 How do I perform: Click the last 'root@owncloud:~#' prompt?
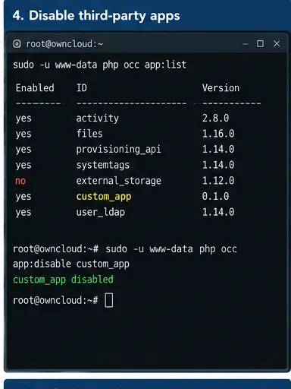[55, 301]
